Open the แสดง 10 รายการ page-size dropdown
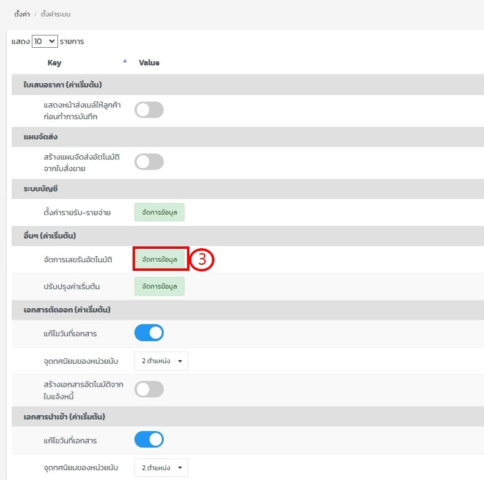This screenshot has width=484, height=480. pyautogui.click(x=45, y=42)
